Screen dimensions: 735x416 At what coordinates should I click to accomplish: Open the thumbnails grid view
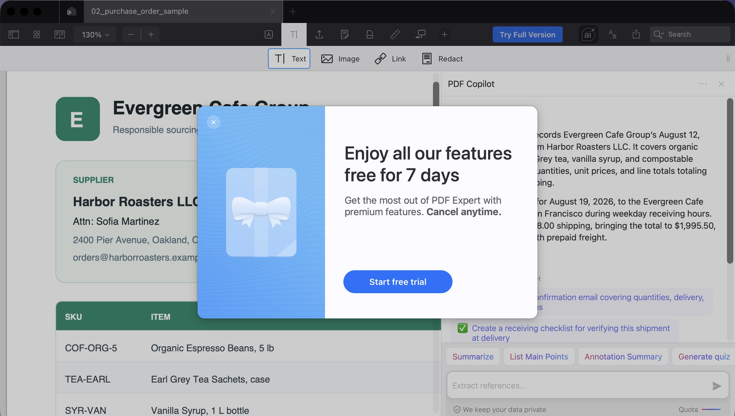coord(37,35)
